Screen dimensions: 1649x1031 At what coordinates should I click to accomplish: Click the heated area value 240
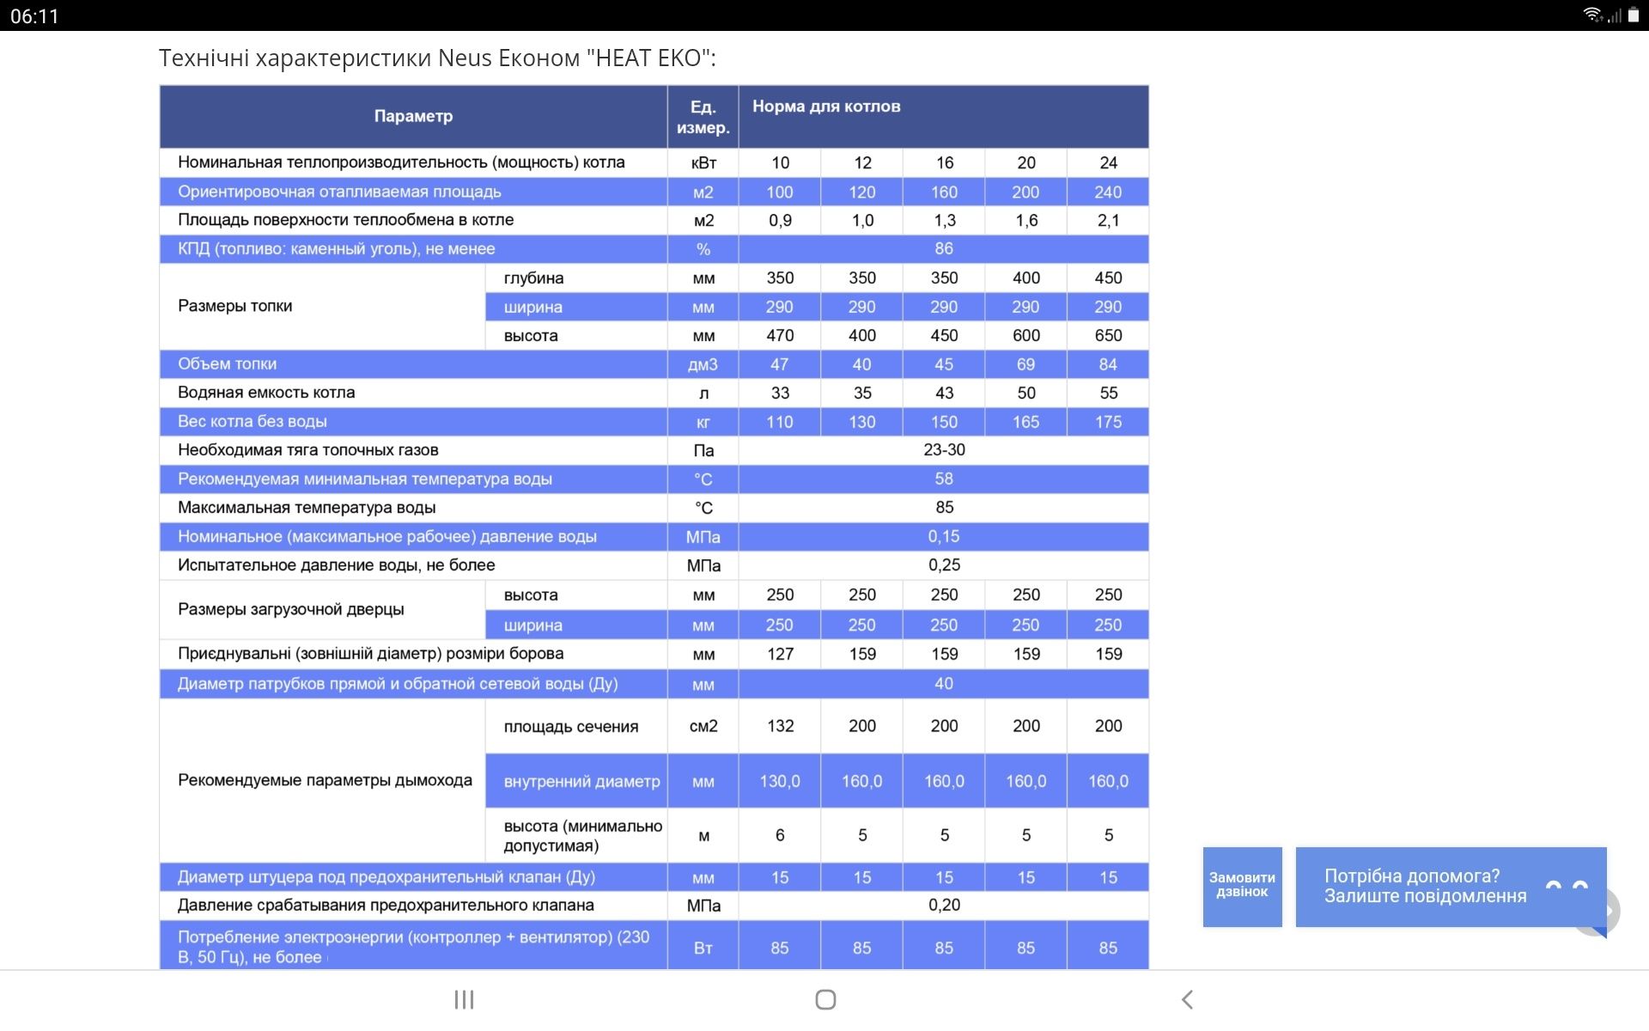point(1108,192)
